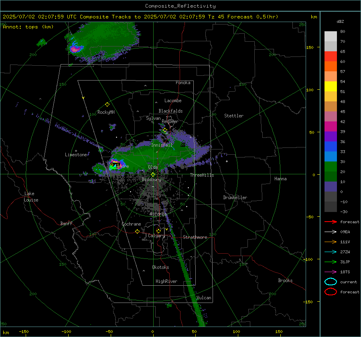Click the intense echo core in the northwest storm
Screen dimensions: 361x337
click(x=75, y=49)
